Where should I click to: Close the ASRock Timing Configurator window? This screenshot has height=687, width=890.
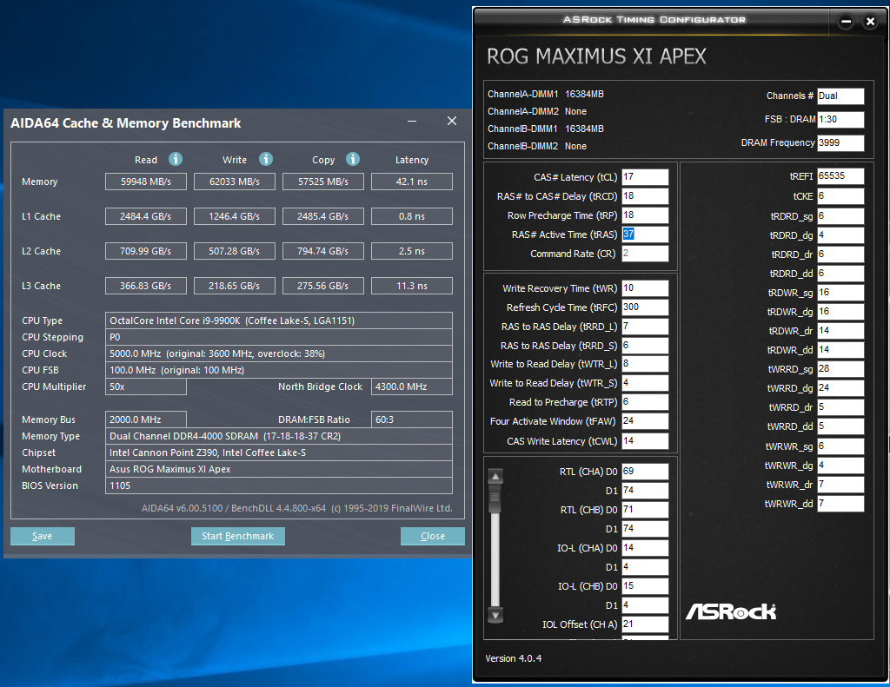pos(870,22)
